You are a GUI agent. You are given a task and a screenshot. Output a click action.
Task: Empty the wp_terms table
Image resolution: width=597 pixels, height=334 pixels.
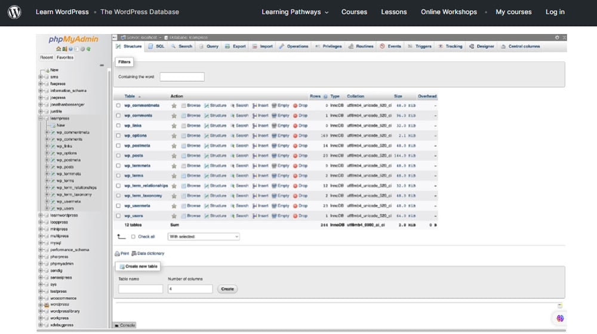[x=280, y=176]
